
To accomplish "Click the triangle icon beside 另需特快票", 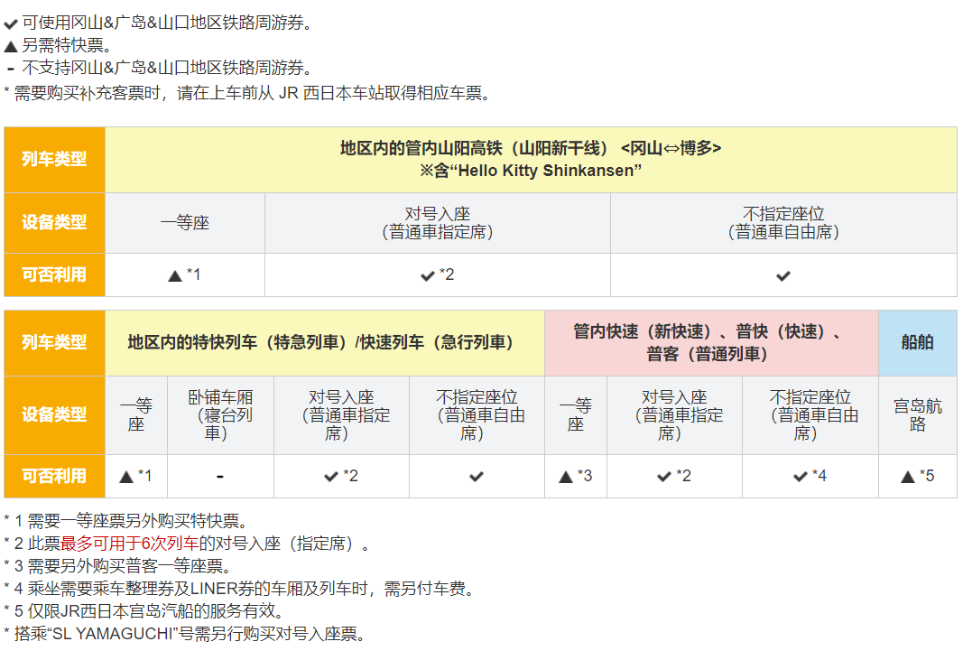I will tap(11, 46).
